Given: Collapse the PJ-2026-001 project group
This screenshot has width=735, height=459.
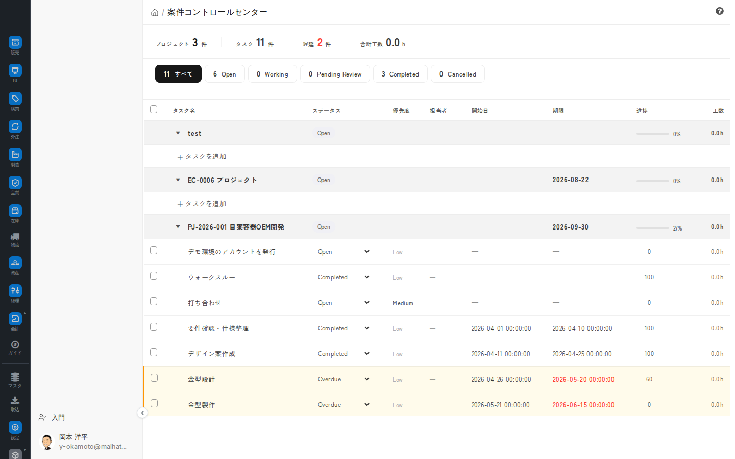Looking at the screenshot, I should click(x=178, y=227).
